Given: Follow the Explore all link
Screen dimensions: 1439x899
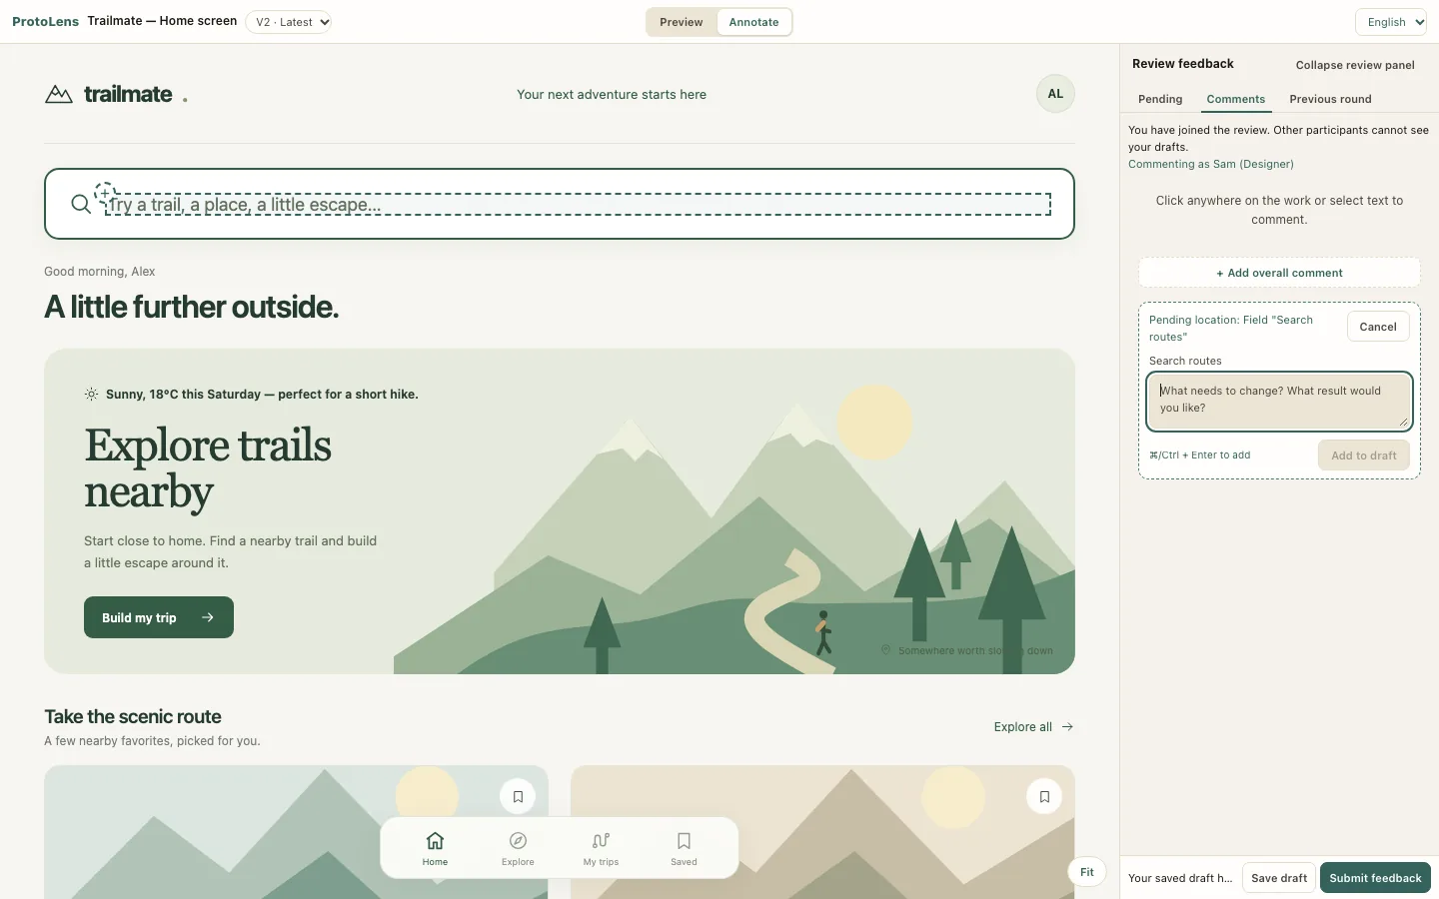Looking at the screenshot, I should [x=1033, y=727].
